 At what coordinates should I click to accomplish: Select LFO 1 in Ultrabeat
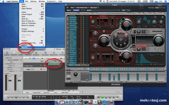pos(153,17)
